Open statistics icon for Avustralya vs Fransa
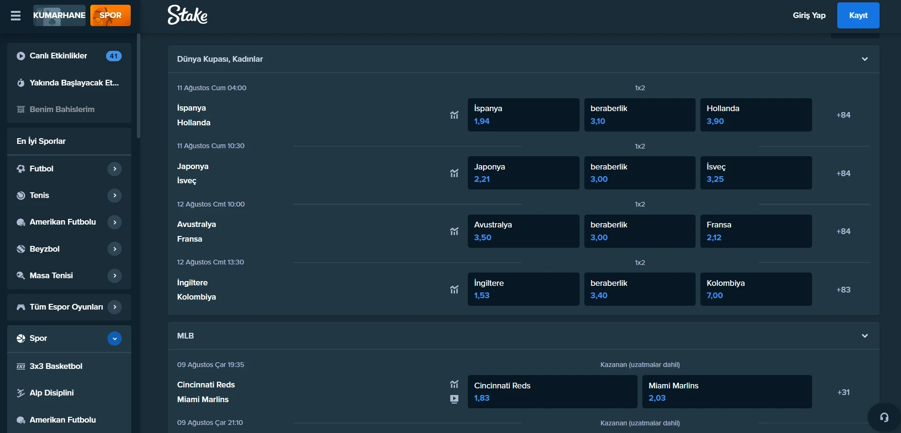901x433 pixels. click(x=454, y=231)
